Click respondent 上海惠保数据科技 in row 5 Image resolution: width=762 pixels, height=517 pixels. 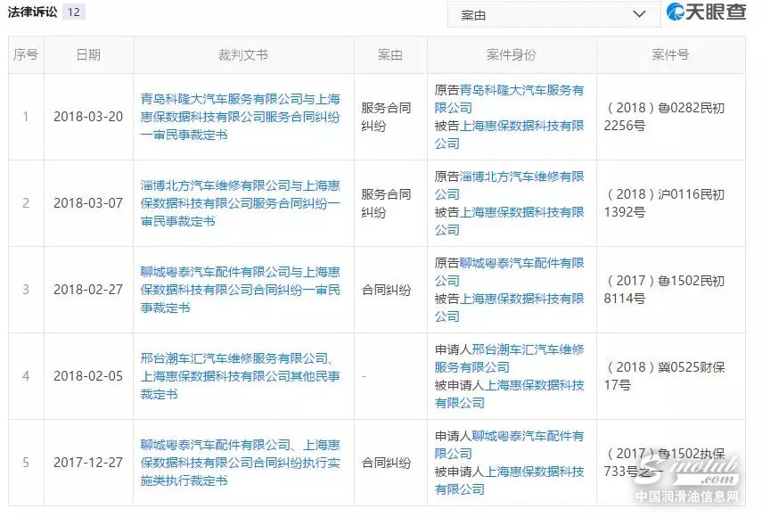tap(534, 472)
